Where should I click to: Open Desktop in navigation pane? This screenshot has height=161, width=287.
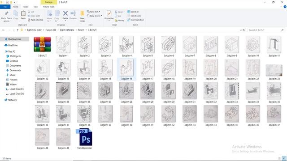pyautogui.click(x=14, y=61)
